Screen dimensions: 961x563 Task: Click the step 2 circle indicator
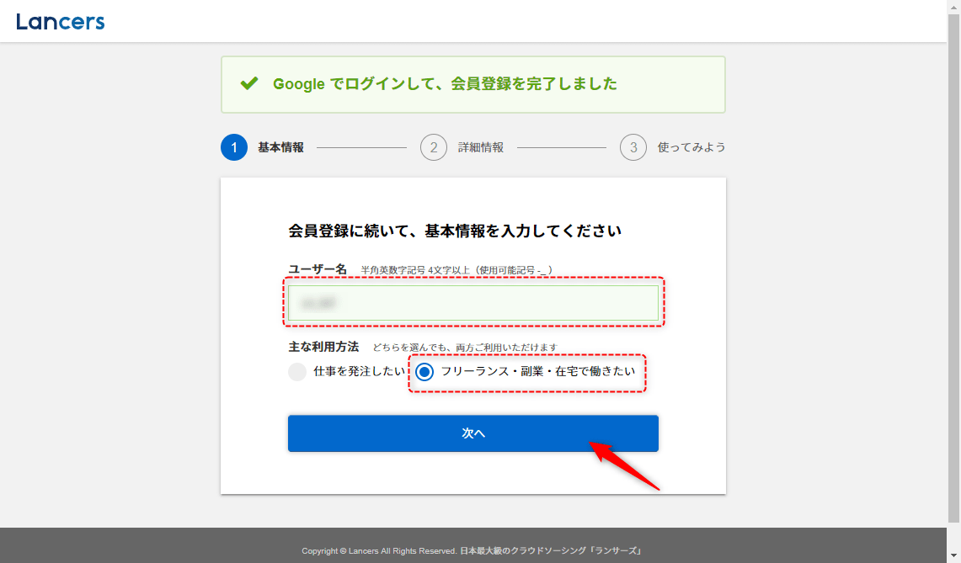(434, 147)
